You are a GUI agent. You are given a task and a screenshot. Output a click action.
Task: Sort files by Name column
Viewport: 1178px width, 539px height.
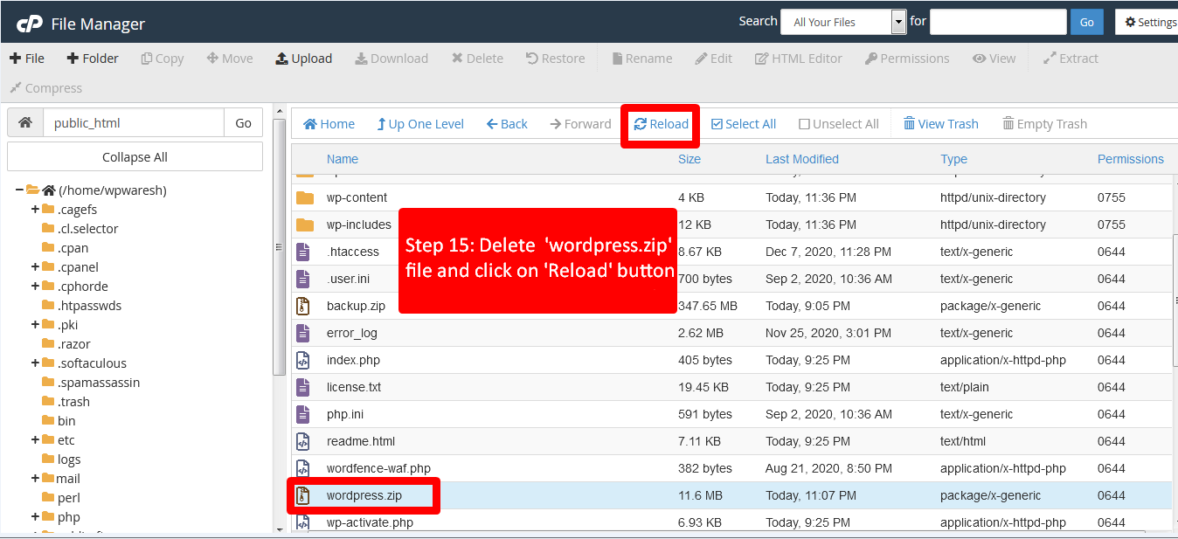(x=343, y=159)
